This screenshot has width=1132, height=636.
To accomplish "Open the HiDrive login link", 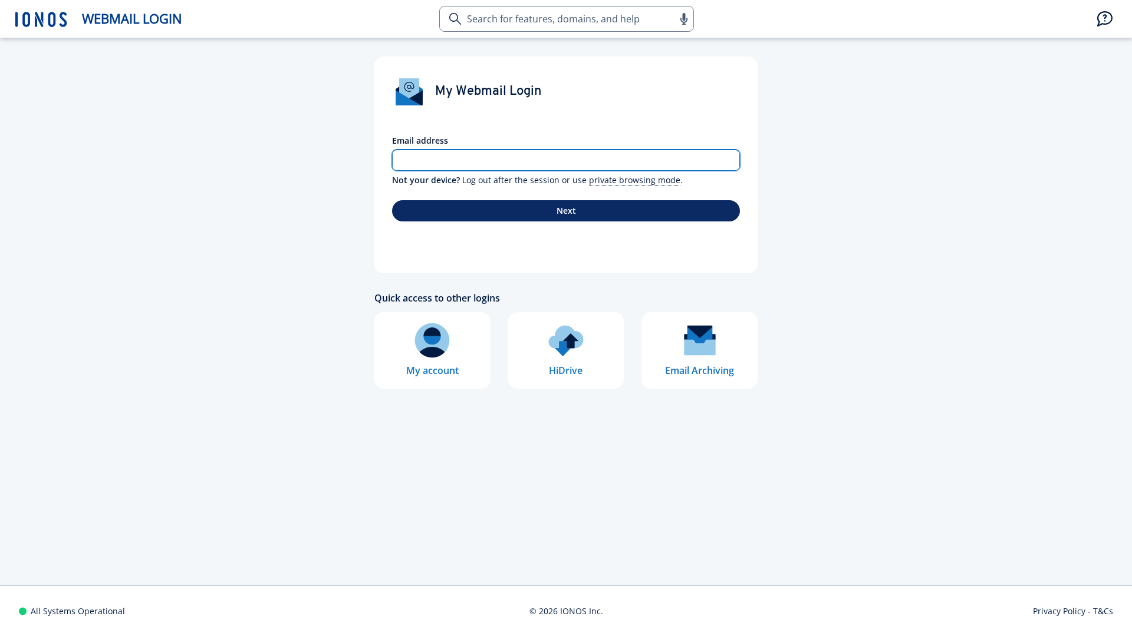I will point(566,350).
